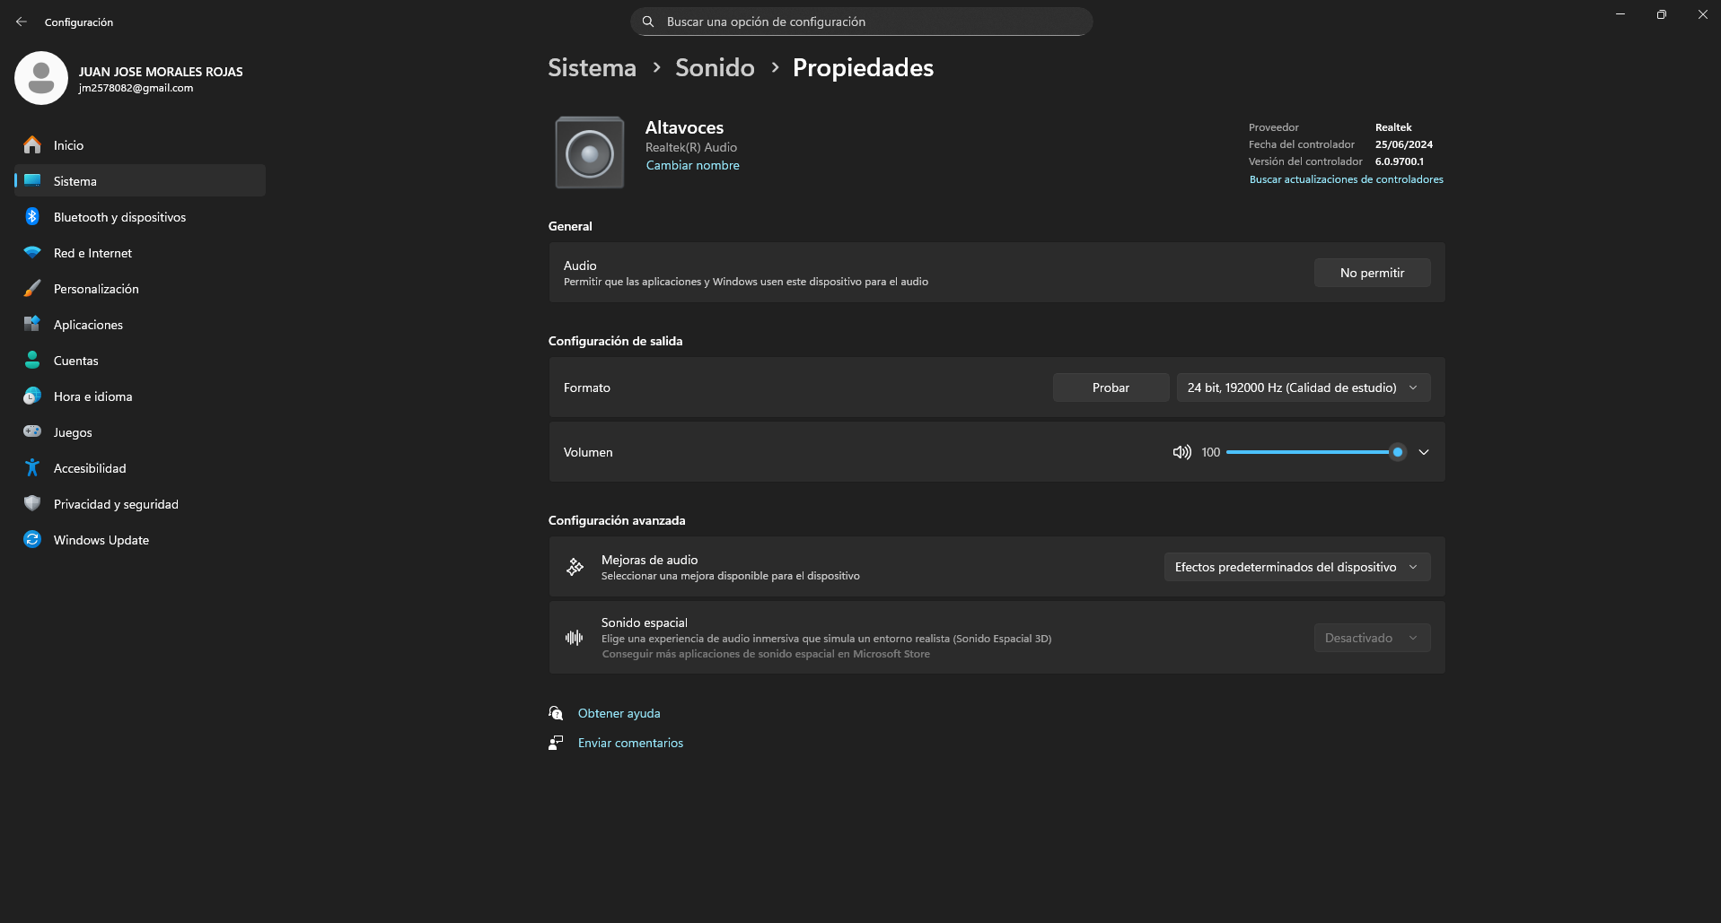Click Buscar actualizaciones de controladores link
Image resolution: width=1721 pixels, height=923 pixels.
click(x=1347, y=179)
